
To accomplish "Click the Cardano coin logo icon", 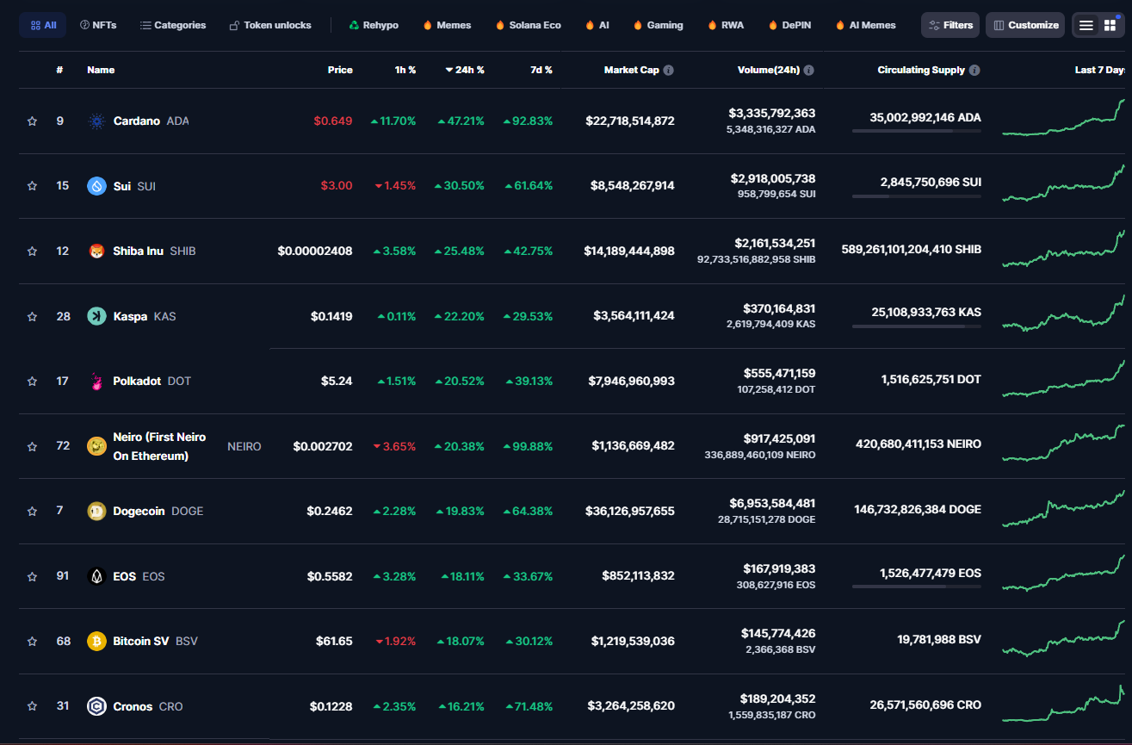I will pyautogui.click(x=96, y=121).
